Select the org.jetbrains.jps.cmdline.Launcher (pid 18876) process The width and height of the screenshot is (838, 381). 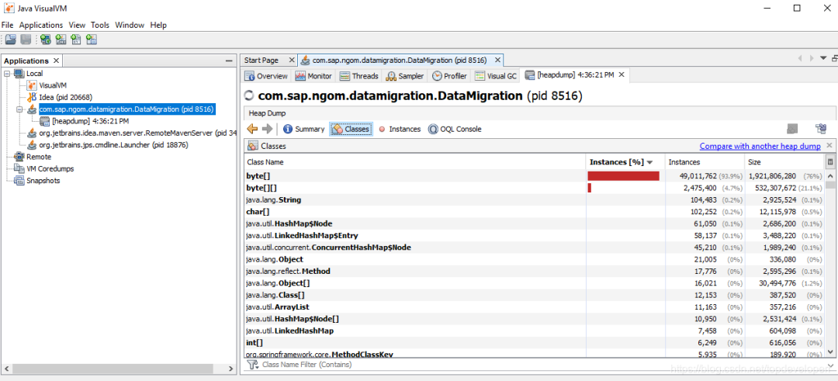[x=113, y=145]
